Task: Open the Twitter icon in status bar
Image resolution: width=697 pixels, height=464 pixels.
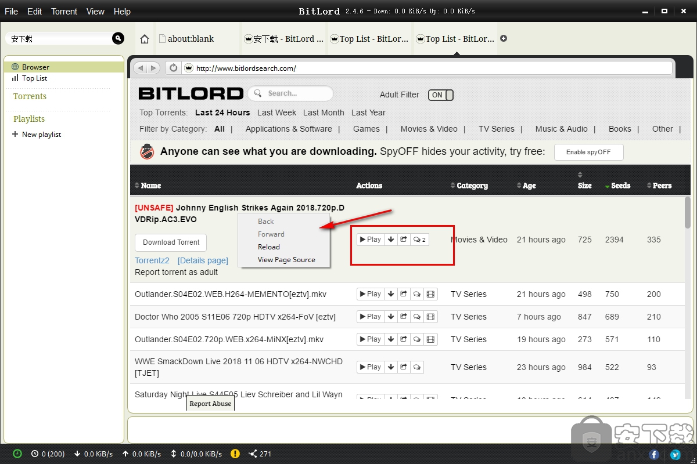Action: click(675, 455)
